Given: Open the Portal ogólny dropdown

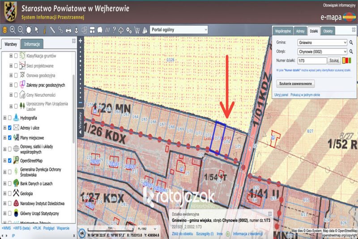Looking at the screenshot, I should pyautogui.click(x=179, y=30).
